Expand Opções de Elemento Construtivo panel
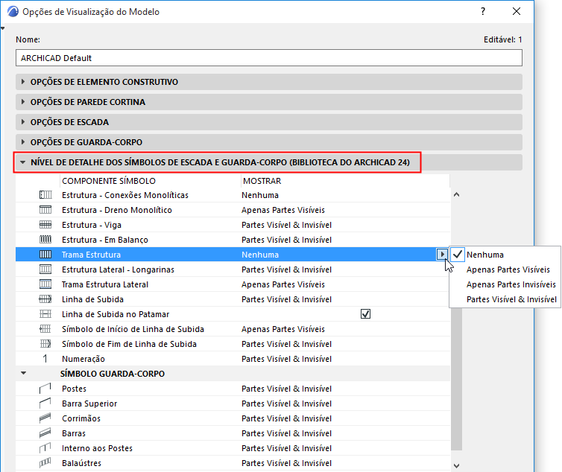The image size is (562, 472). tap(23, 82)
